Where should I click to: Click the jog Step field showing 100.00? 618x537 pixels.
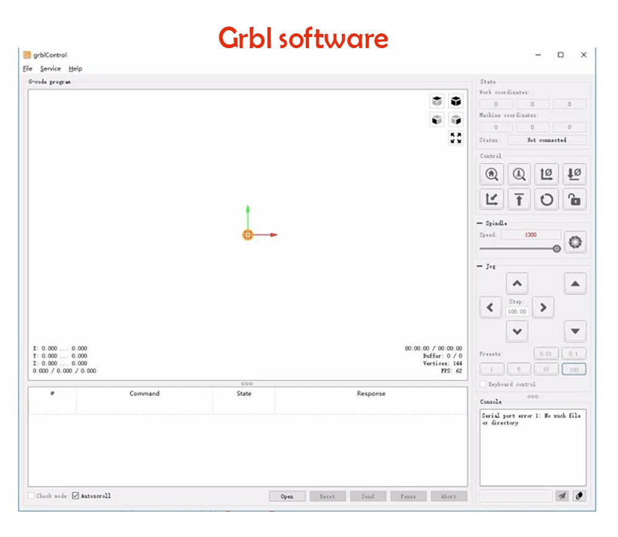(517, 312)
